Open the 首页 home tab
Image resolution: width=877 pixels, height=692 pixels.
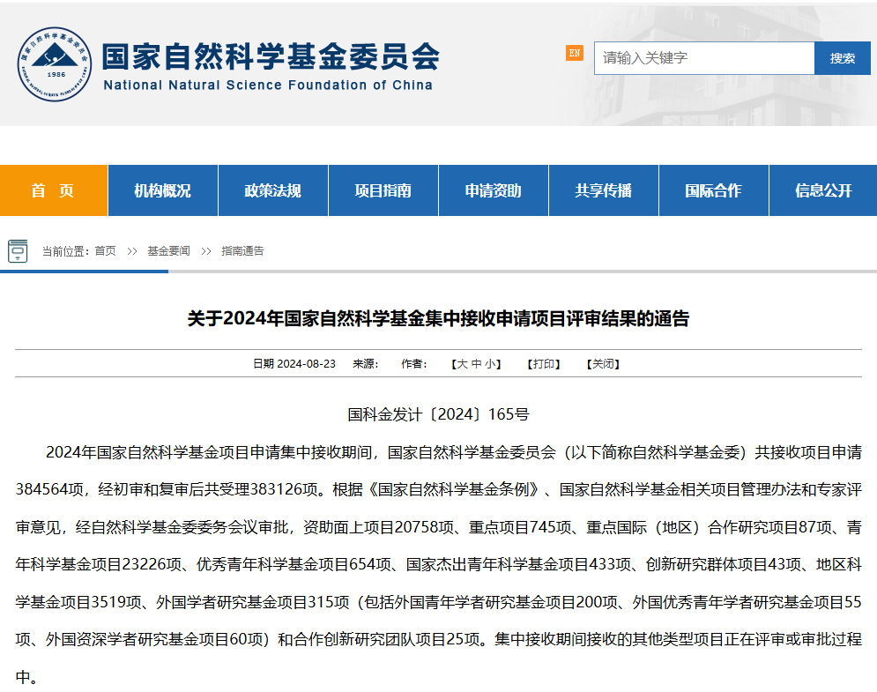click(x=53, y=190)
